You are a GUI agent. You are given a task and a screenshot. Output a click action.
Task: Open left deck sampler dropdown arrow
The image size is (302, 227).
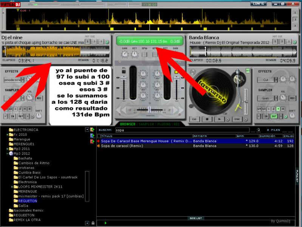[x=23, y=98]
